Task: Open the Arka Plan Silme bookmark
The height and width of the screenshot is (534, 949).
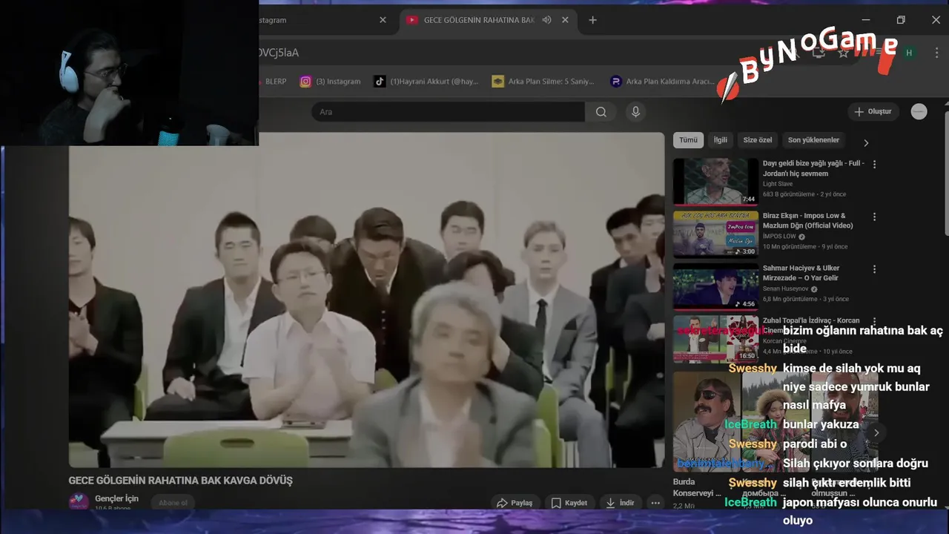Action: click(543, 82)
